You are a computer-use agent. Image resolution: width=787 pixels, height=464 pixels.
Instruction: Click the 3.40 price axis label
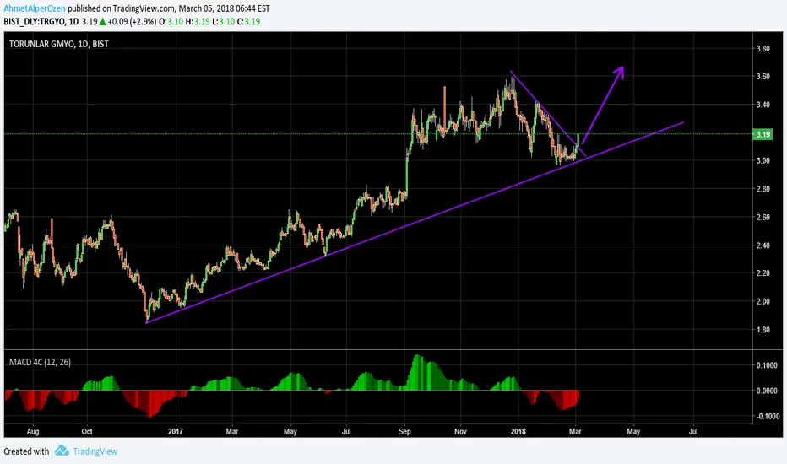tap(763, 105)
